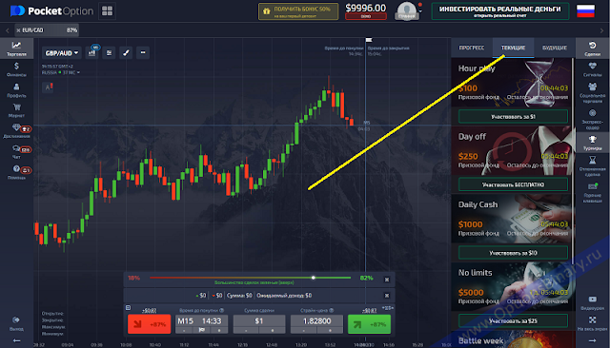Move asset tabs right with arrow
Viewport: 610px width, 348px height.
click(601, 30)
